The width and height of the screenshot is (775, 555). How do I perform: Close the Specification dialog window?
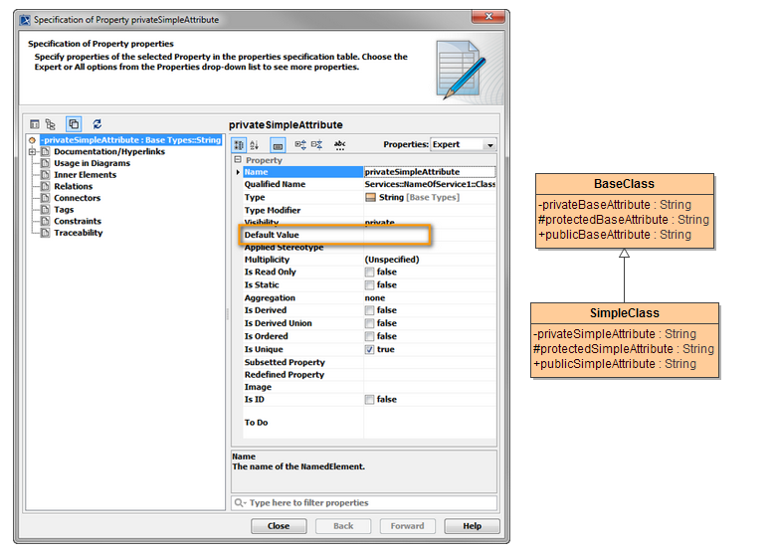point(488,17)
